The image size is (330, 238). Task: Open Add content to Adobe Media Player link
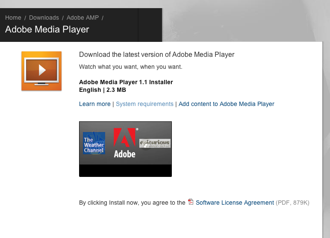(227, 104)
